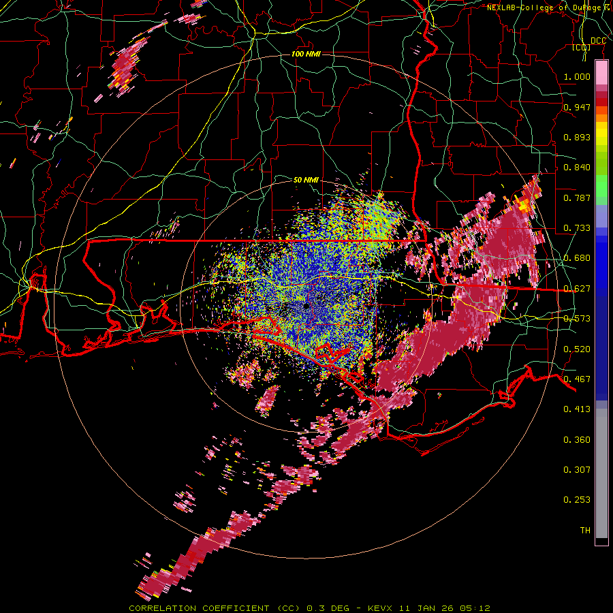Select the 1.000 value on the color scale

pos(577,76)
